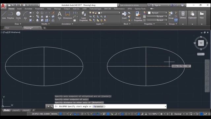The image size is (211, 119).
Task: Click the Group tool
Action: tap(171, 15)
